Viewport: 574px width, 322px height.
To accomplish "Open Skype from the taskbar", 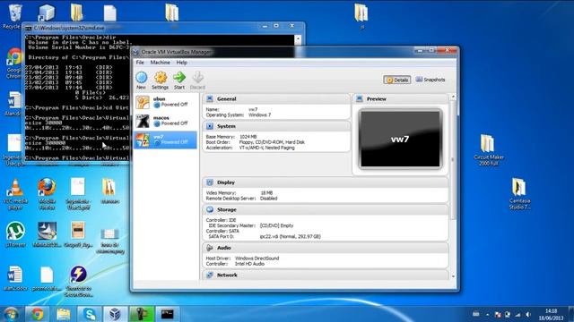I will point(90,314).
